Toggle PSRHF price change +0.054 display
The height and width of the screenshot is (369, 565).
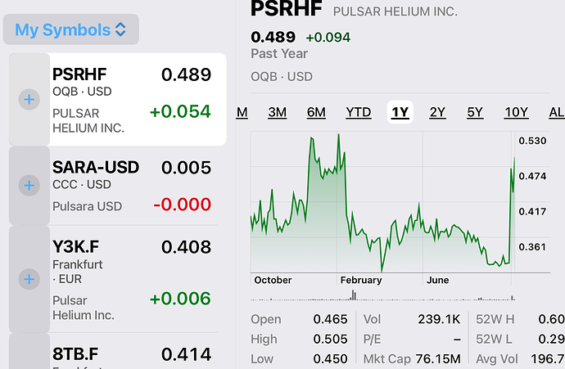(179, 111)
